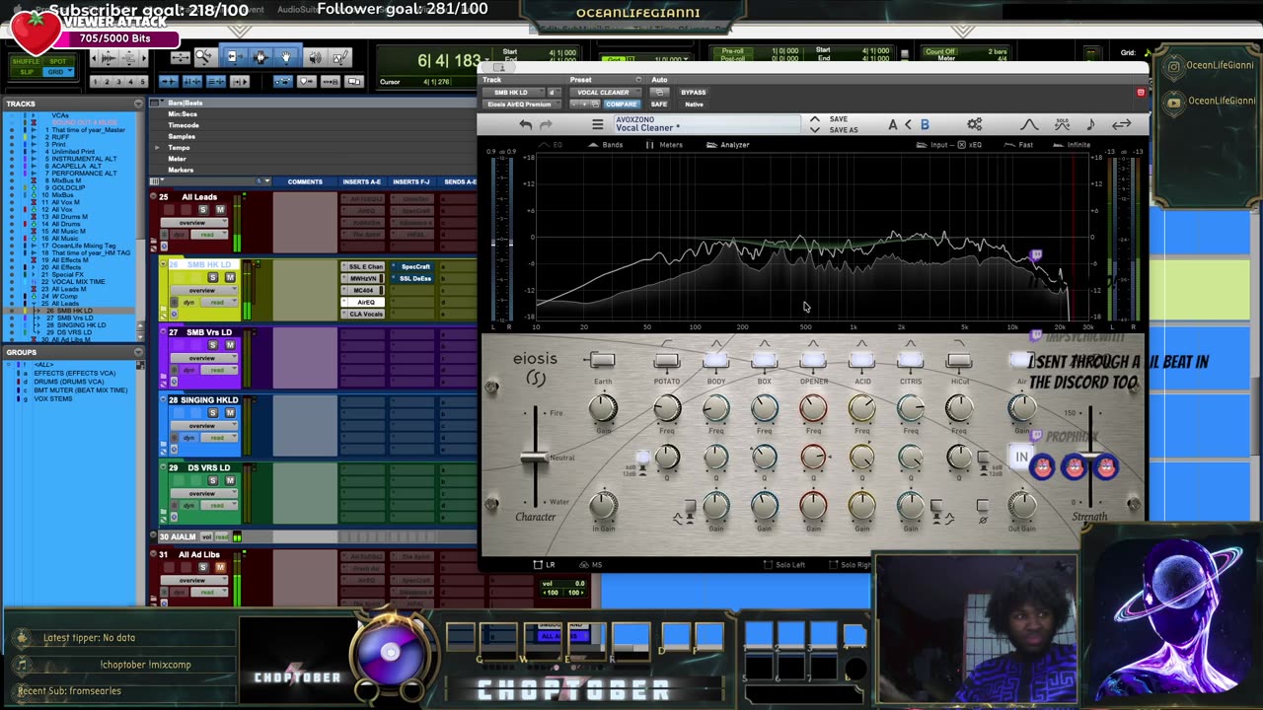This screenshot has height=710, width=1263.
Task: Open automation read mode on SMB HK LD
Action: [x=217, y=303]
